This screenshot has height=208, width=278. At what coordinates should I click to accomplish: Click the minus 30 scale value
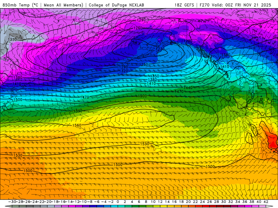[12, 202]
